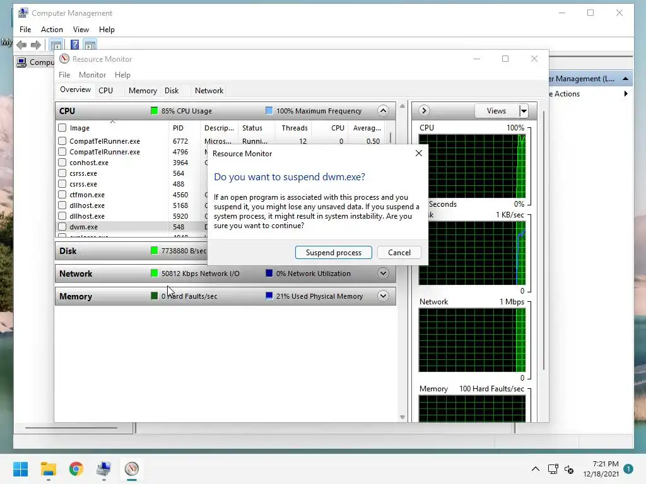Sort by the Threads column header
This screenshot has width=646, height=484.
[x=294, y=128]
